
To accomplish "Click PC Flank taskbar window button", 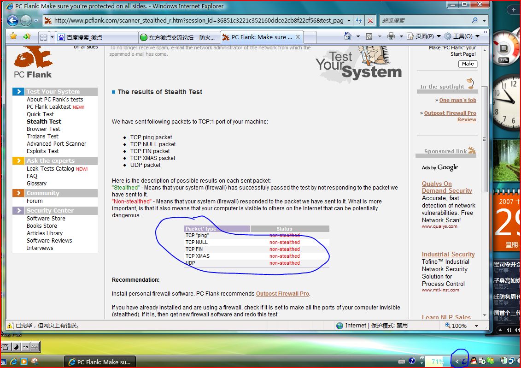I will tap(100, 362).
